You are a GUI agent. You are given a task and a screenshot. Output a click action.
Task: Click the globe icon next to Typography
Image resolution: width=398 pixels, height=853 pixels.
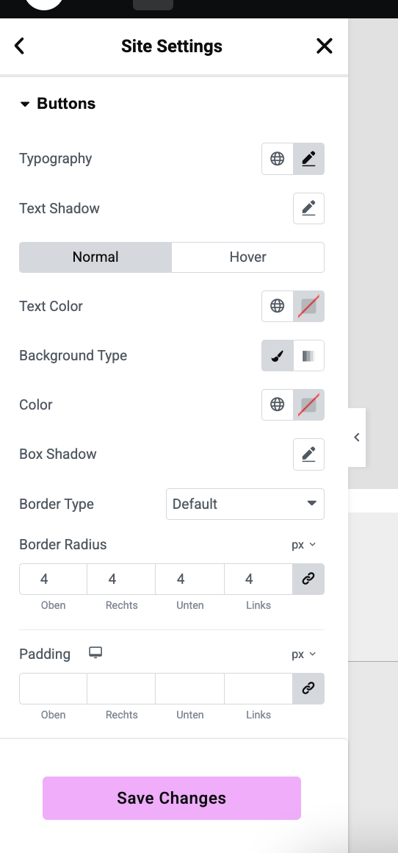point(278,159)
